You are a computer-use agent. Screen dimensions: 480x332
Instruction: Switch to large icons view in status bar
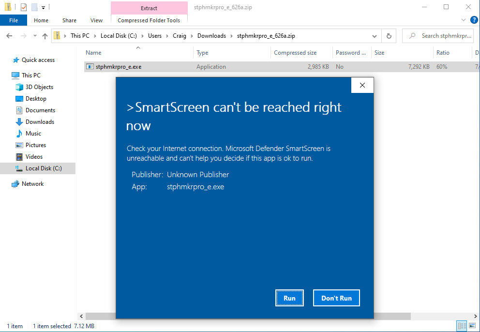click(x=471, y=326)
